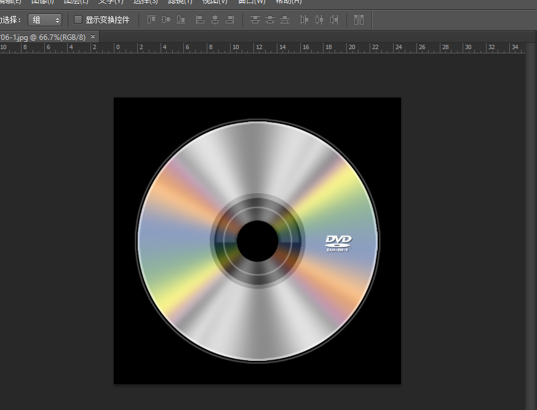
Task: Open the 视图(V) menu
Action: point(215,2)
